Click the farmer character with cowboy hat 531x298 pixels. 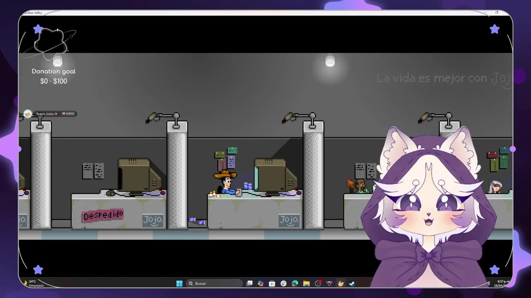click(x=226, y=183)
